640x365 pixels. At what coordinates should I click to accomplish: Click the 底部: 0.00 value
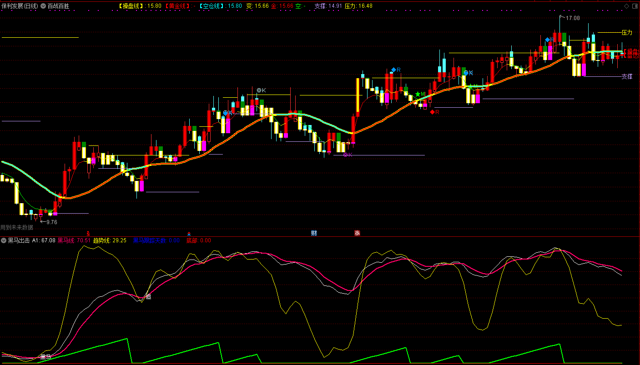point(199,240)
